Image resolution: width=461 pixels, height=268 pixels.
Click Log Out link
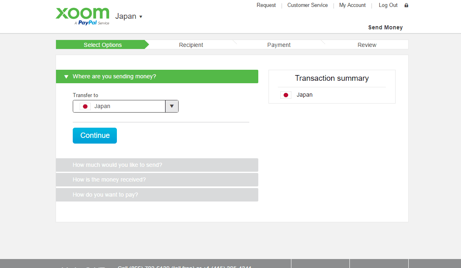388,5
